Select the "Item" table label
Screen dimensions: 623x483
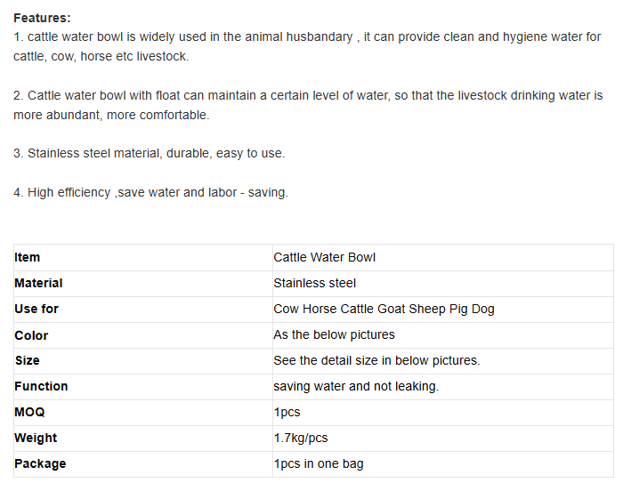[x=28, y=257]
